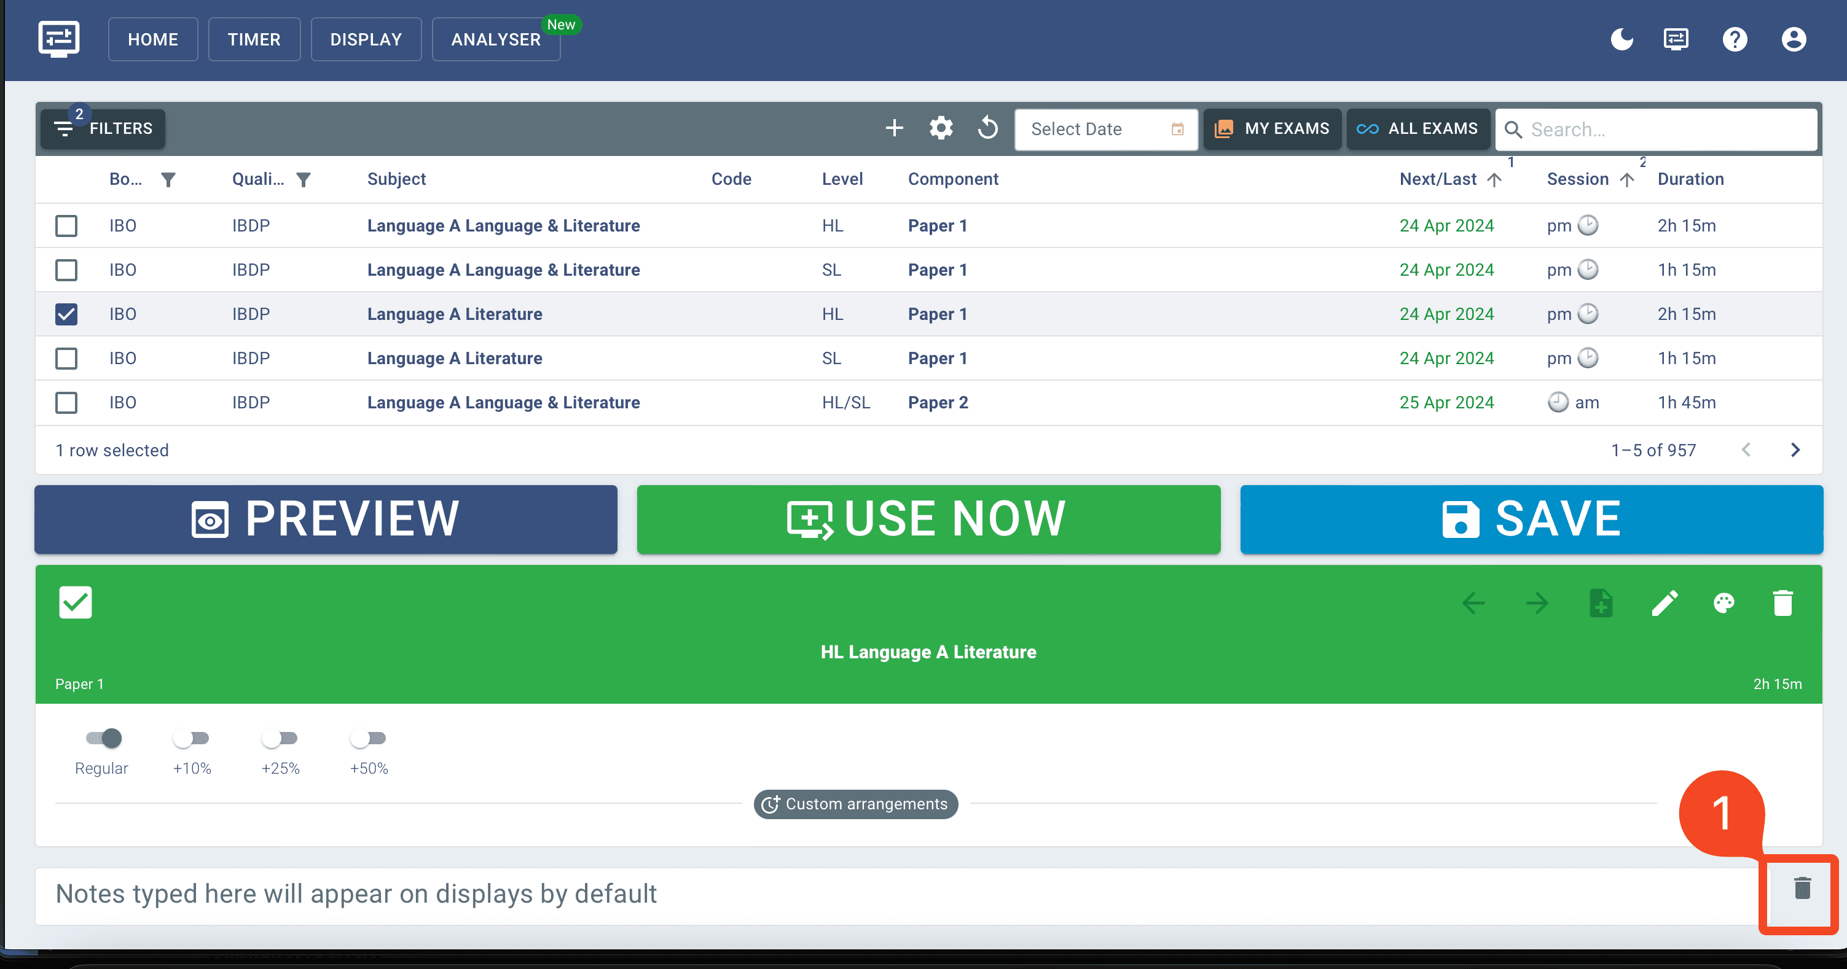
Task: Click the edit pencil icon on green bar
Action: (1664, 602)
